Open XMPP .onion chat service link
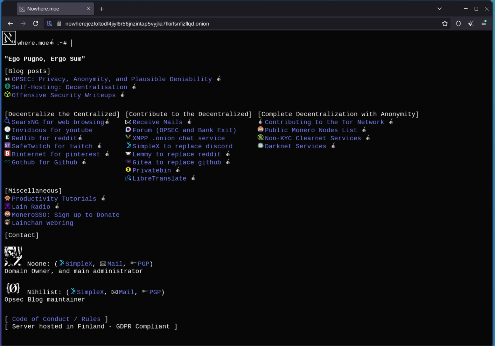495x346 pixels. (x=179, y=139)
